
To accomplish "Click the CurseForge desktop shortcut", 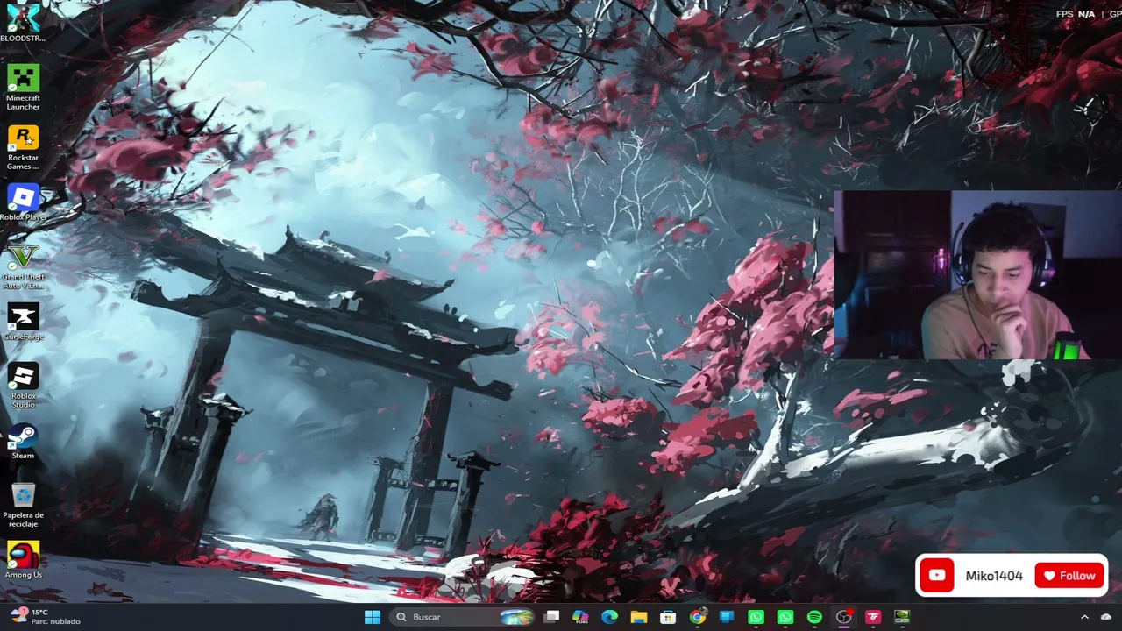I will pos(23,323).
